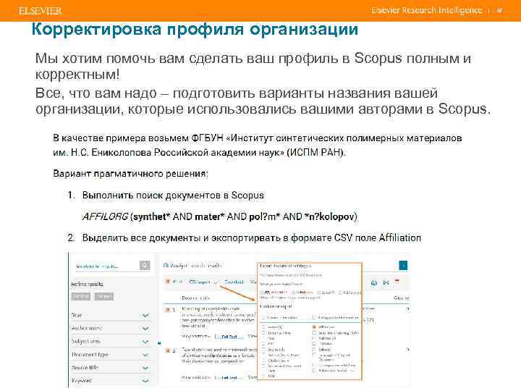Image resolution: width=521 pixels, height=391 pixels.
Task: Select the first export method radio button
Action: coord(262,293)
